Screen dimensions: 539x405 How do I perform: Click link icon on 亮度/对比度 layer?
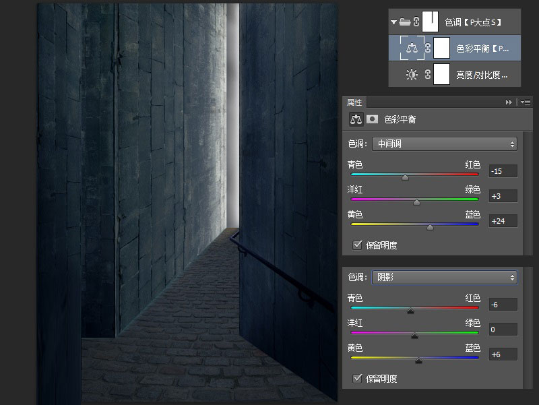(428, 74)
